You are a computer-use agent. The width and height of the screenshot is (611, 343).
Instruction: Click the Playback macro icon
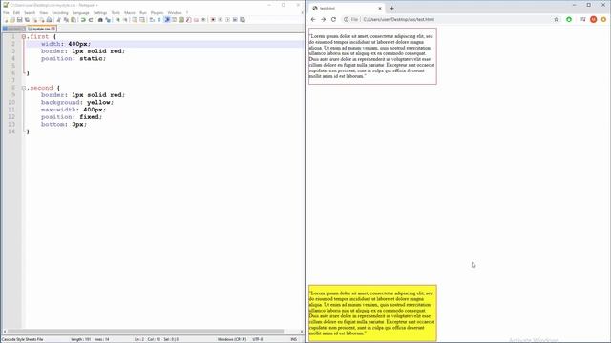[227, 20]
